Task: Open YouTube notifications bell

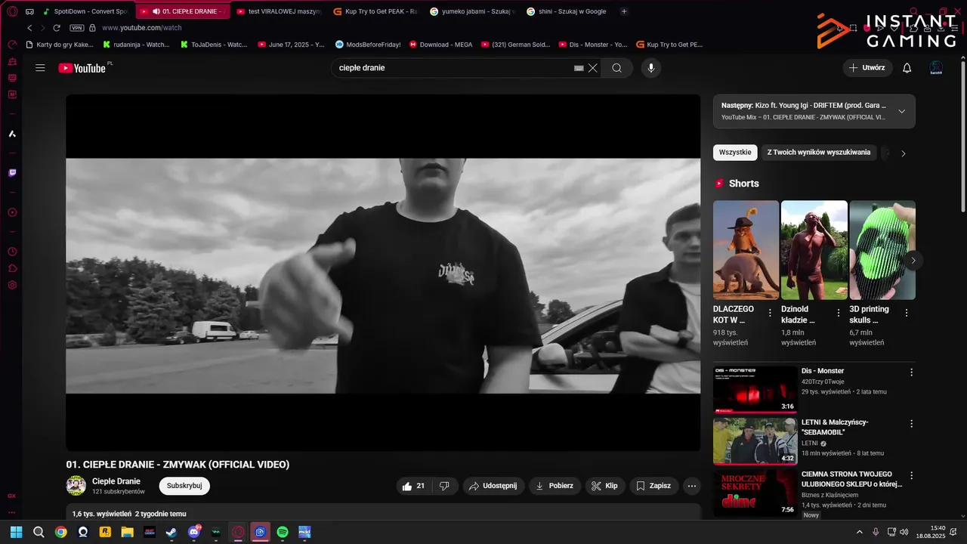Action: click(x=907, y=68)
